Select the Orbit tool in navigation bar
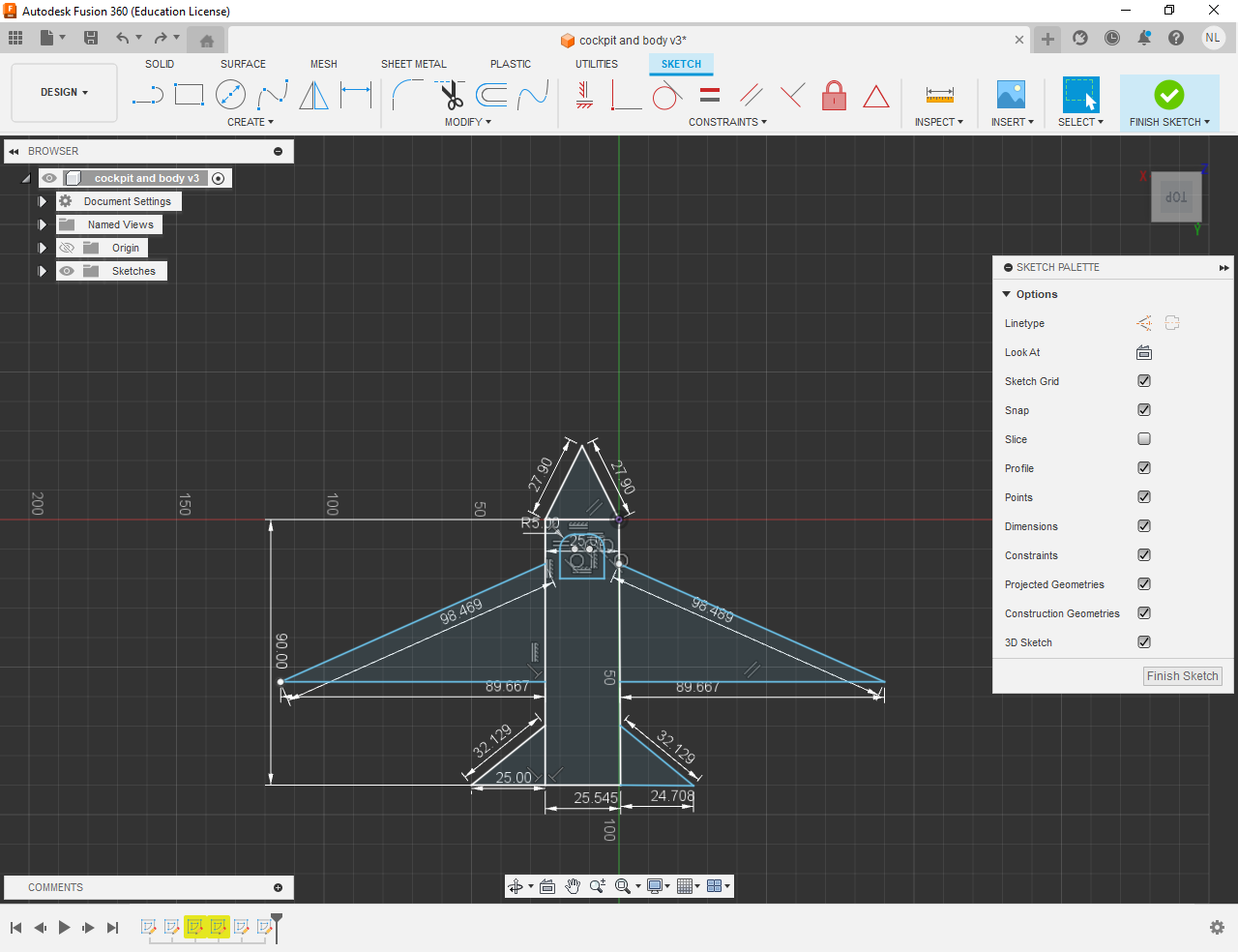This screenshot has width=1238, height=952. [513, 885]
